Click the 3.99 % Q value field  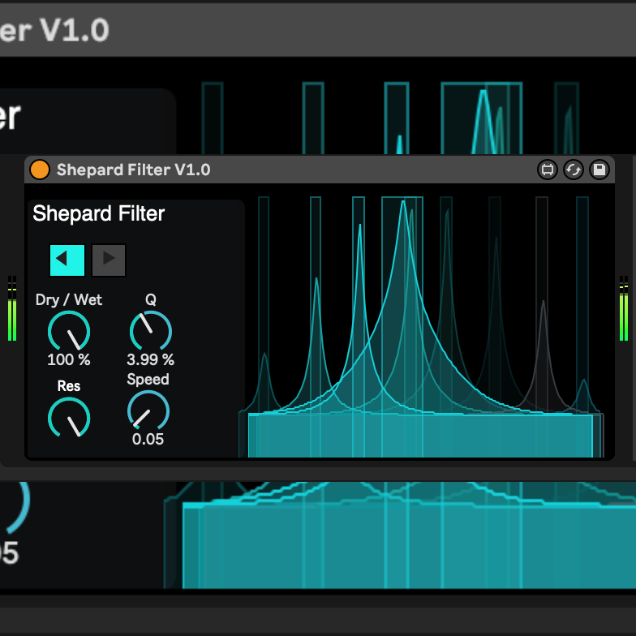[150, 359]
